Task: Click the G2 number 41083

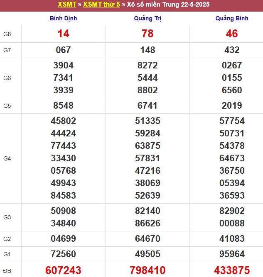Action: click(x=232, y=239)
